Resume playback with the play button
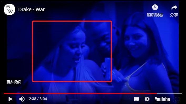186x104 pixels. click(x=10, y=99)
